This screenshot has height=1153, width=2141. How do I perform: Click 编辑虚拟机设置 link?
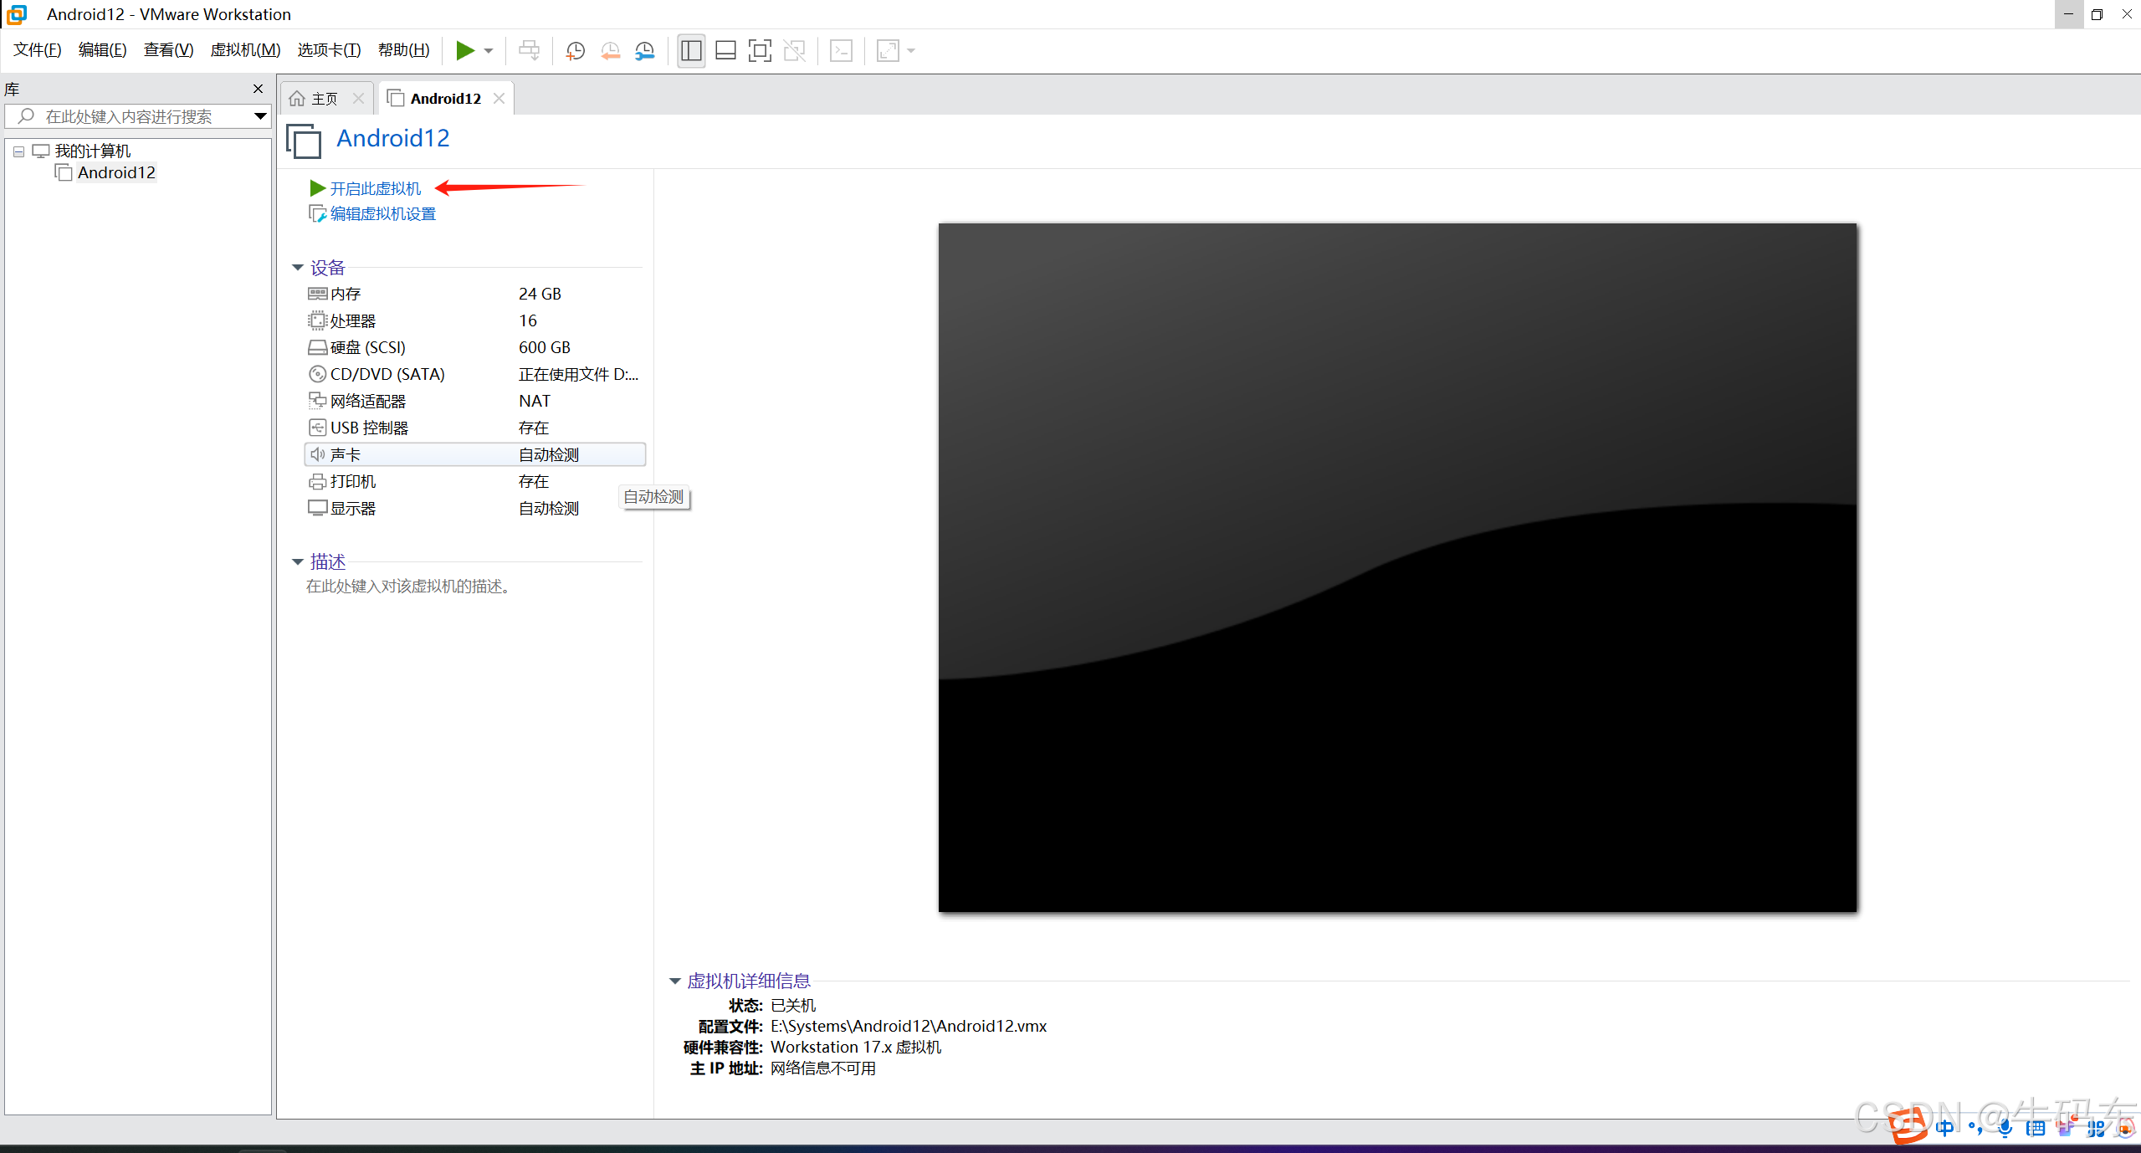point(382,214)
